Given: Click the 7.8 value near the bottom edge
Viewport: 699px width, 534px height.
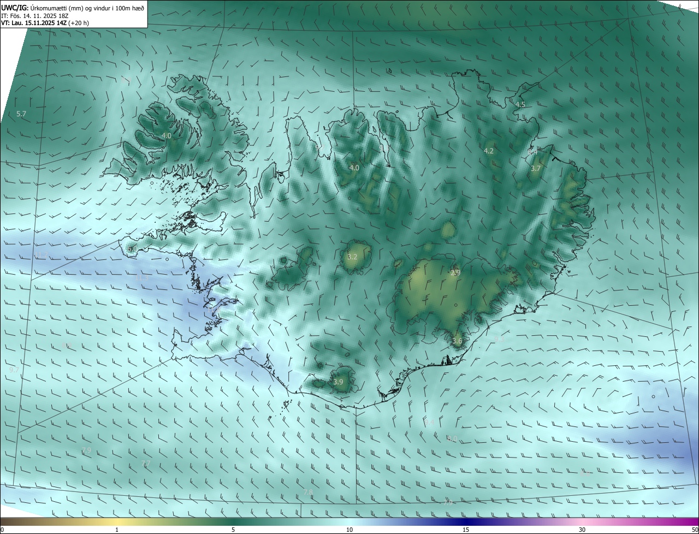Looking at the screenshot, I should tap(308, 492).
